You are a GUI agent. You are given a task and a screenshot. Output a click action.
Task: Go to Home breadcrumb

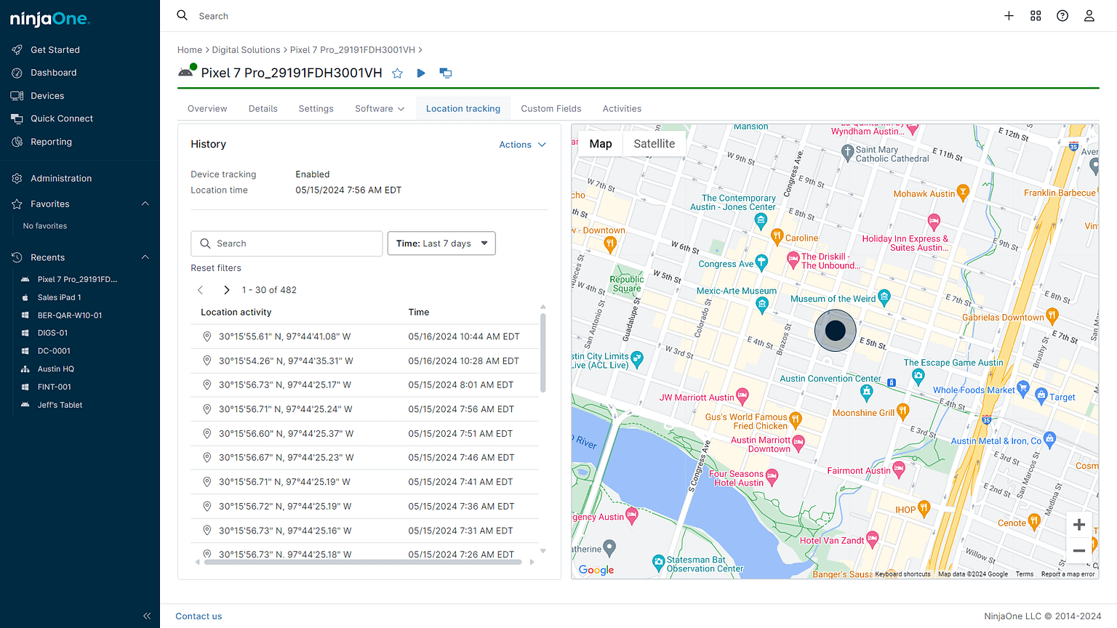pyautogui.click(x=190, y=50)
